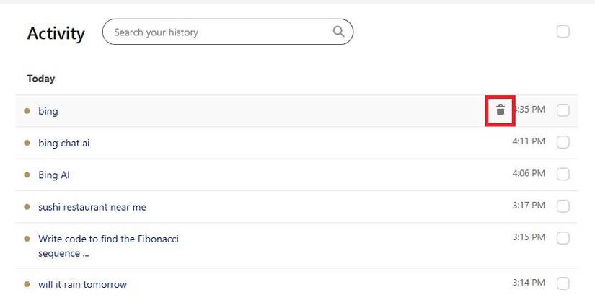Select the Fibonacci sequence entry checkbox

(563, 238)
